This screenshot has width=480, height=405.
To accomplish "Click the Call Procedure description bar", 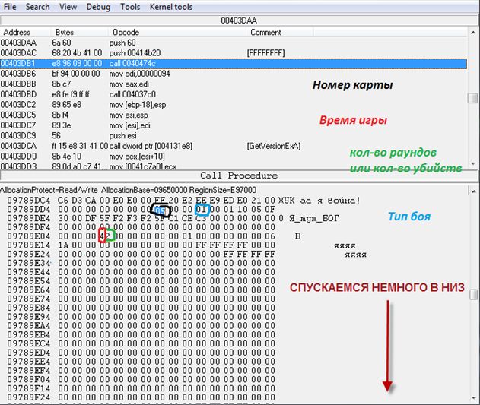I will click(239, 176).
